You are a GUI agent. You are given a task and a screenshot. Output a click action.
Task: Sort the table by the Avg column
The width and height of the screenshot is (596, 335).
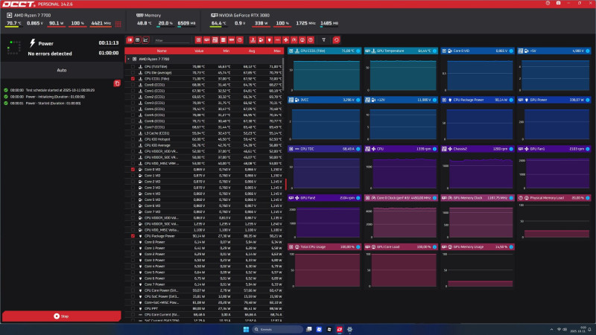252,51
